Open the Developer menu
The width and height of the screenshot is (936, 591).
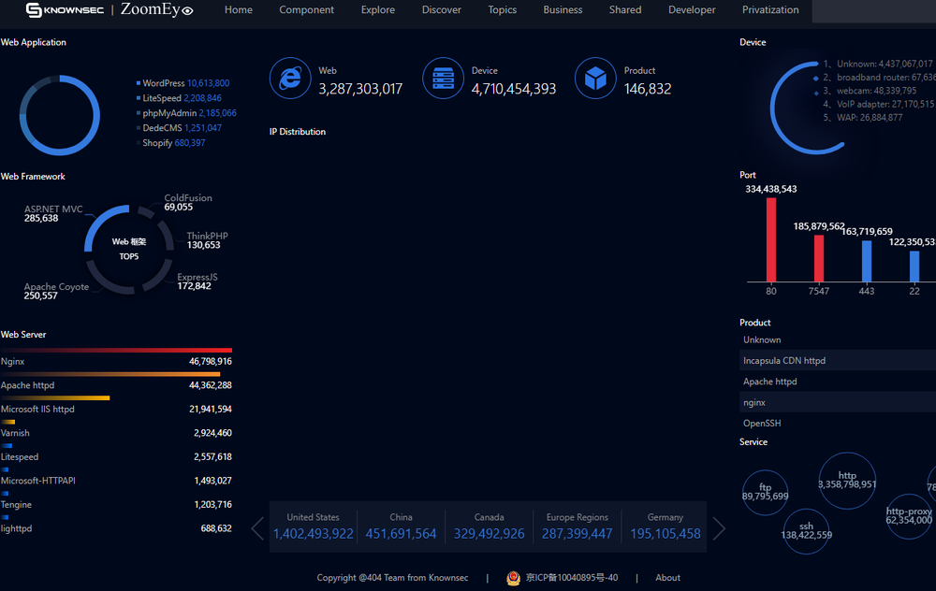coord(692,9)
